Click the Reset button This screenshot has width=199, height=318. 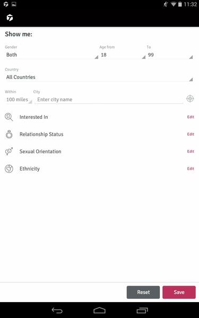[x=143, y=292]
